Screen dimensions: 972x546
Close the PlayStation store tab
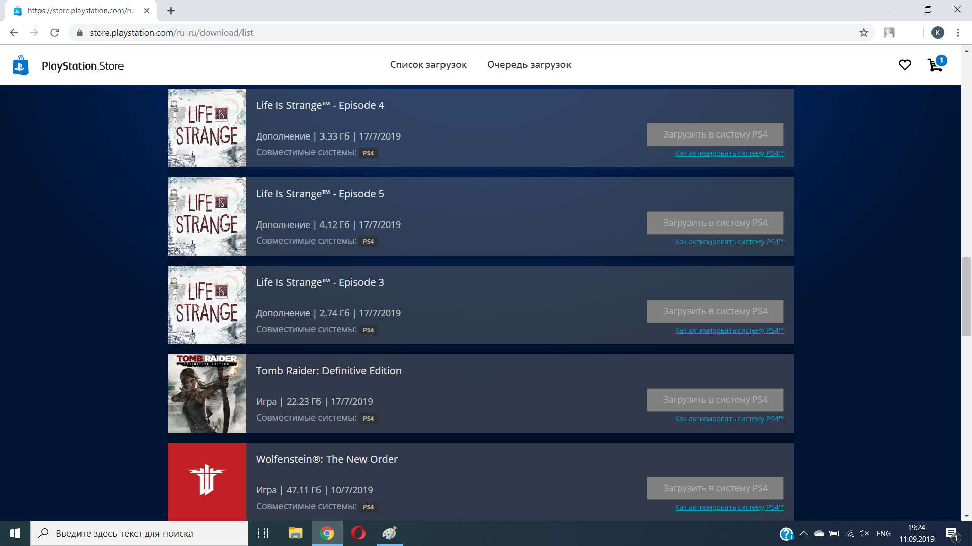point(147,11)
